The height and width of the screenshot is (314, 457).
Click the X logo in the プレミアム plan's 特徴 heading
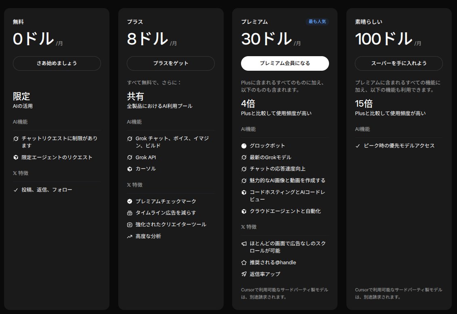click(243, 227)
